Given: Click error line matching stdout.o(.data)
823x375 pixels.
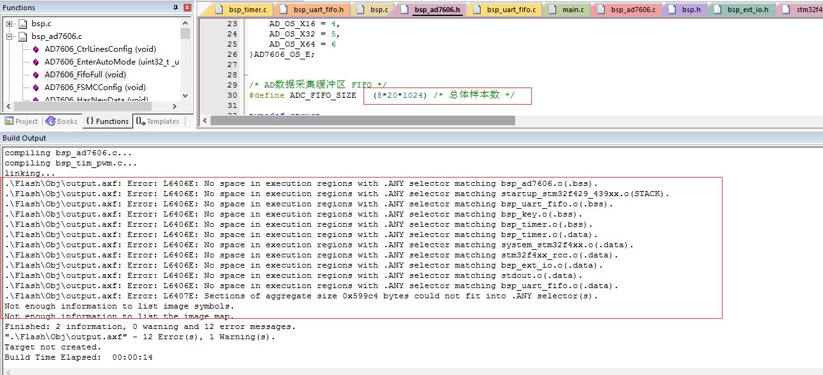Looking at the screenshot, I should coord(294,275).
